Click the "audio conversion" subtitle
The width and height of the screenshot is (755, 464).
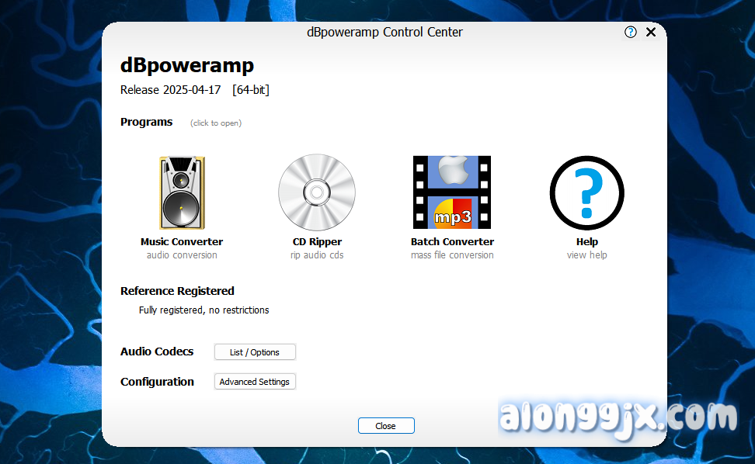(182, 255)
